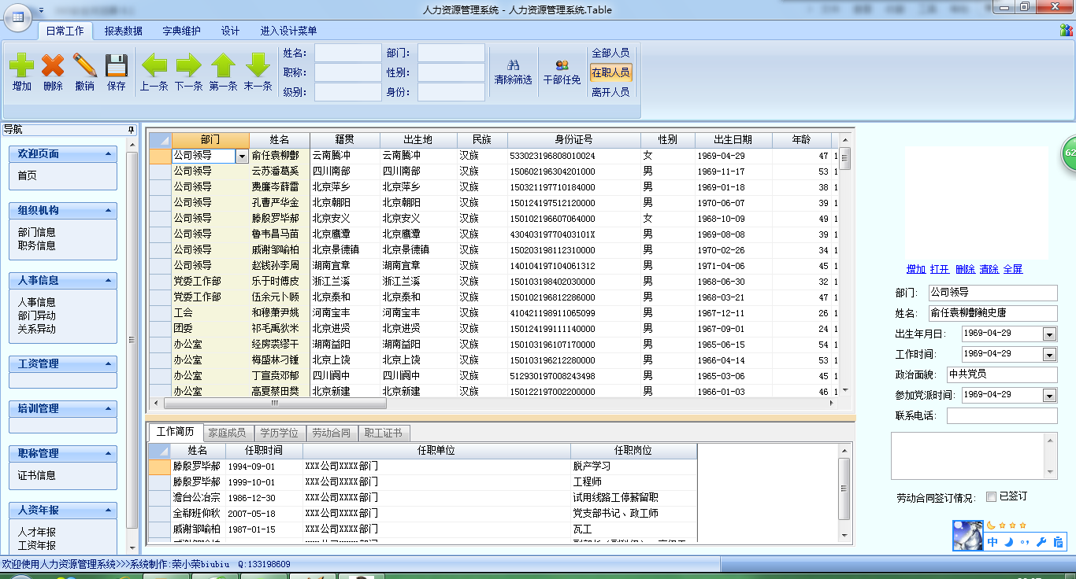Click the 联系电话 input field
The width and height of the screenshot is (1076, 579).
1001,415
